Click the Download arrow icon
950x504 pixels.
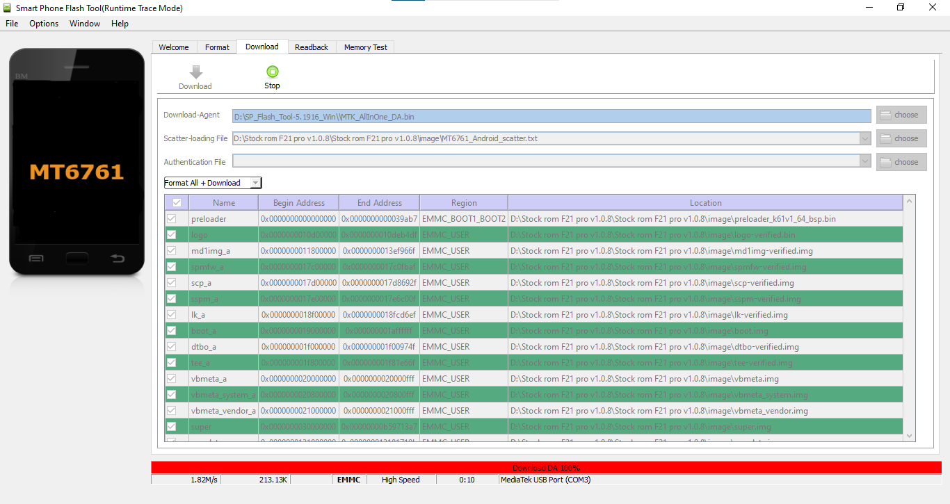[195, 72]
